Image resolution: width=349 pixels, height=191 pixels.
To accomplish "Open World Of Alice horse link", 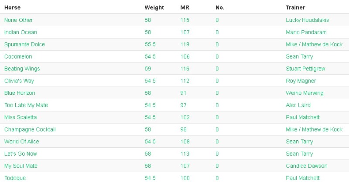I will [22, 142].
